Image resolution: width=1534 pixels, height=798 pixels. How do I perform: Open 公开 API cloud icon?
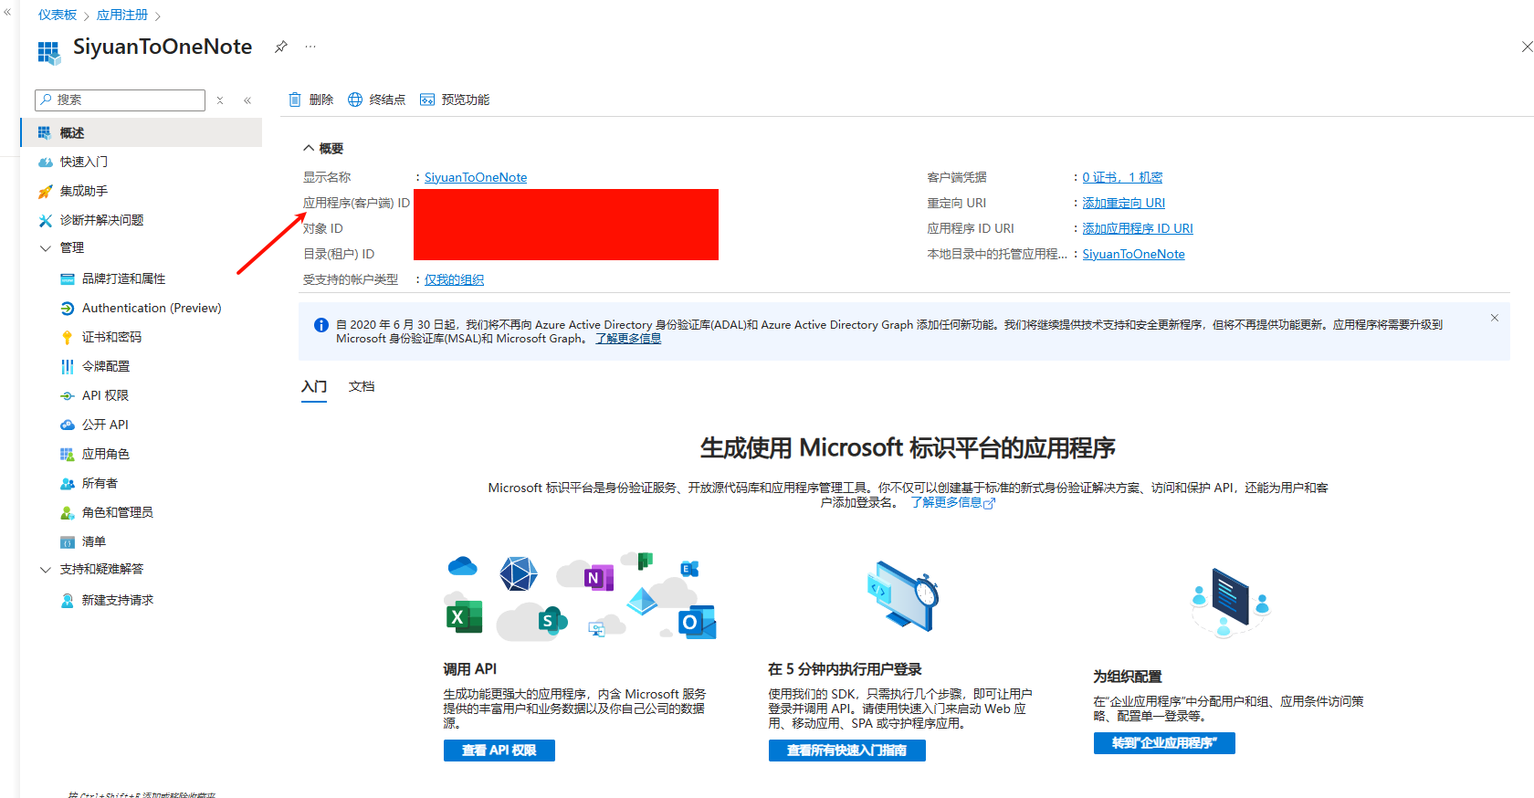[x=67, y=425]
